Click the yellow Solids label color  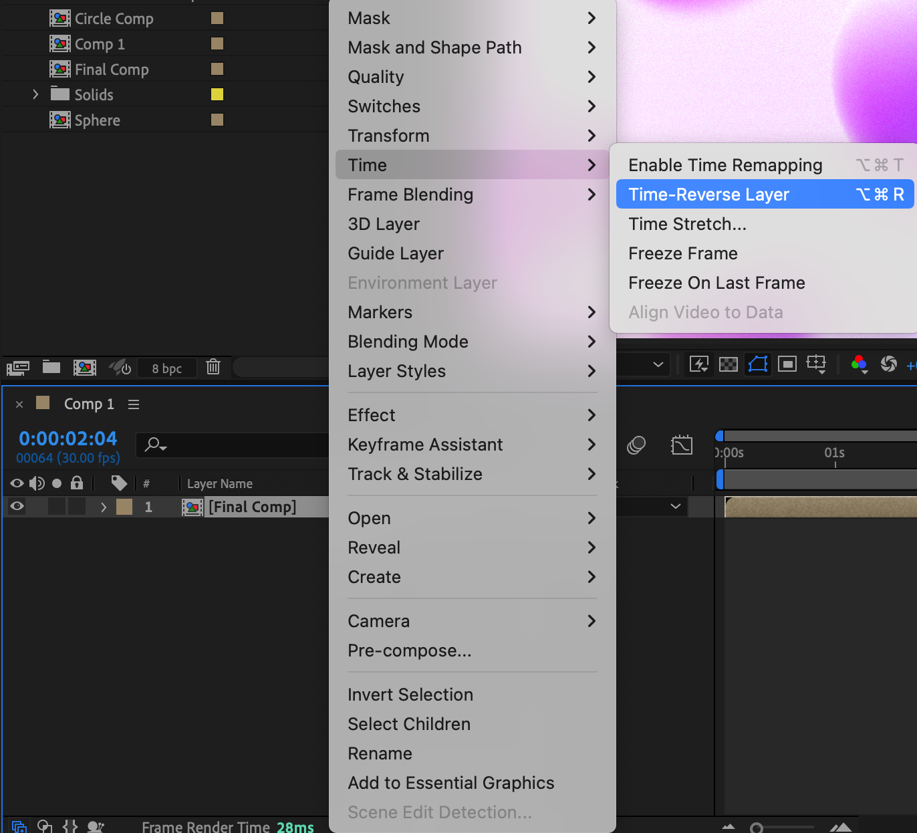point(217,94)
